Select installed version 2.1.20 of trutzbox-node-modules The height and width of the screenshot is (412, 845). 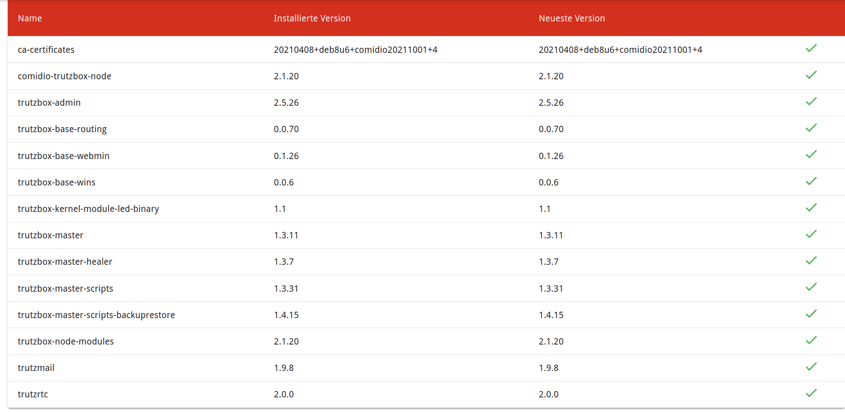(x=287, y=341)
